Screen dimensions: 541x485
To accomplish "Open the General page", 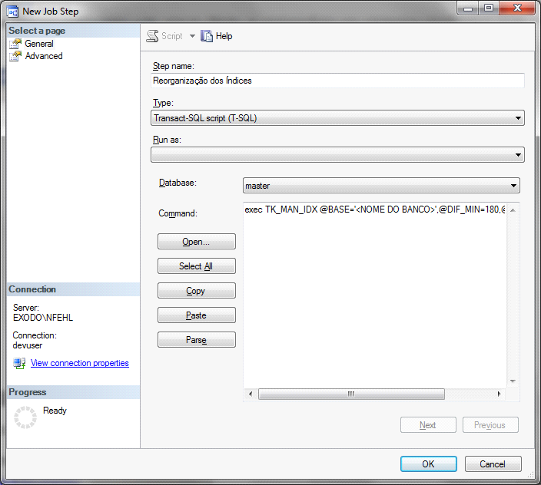I will (x=39, y=44).
